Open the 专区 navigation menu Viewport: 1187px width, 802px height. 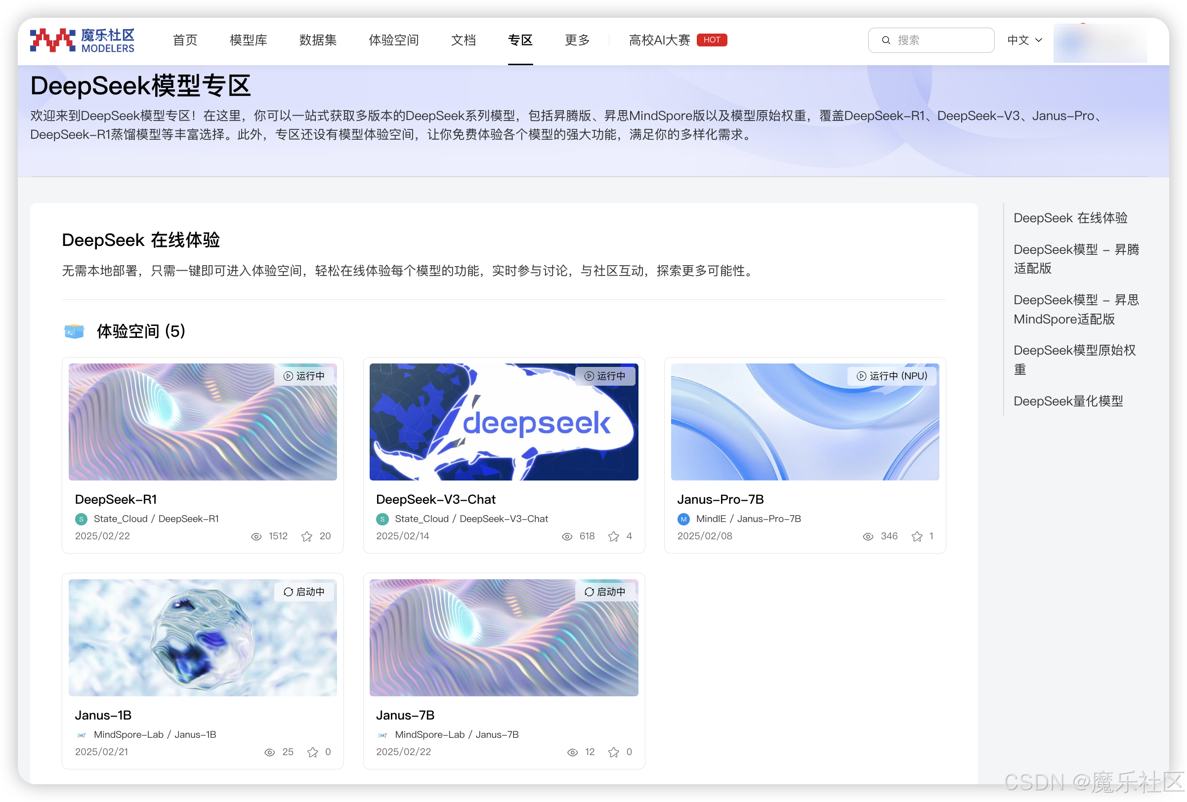click(520, 40)
